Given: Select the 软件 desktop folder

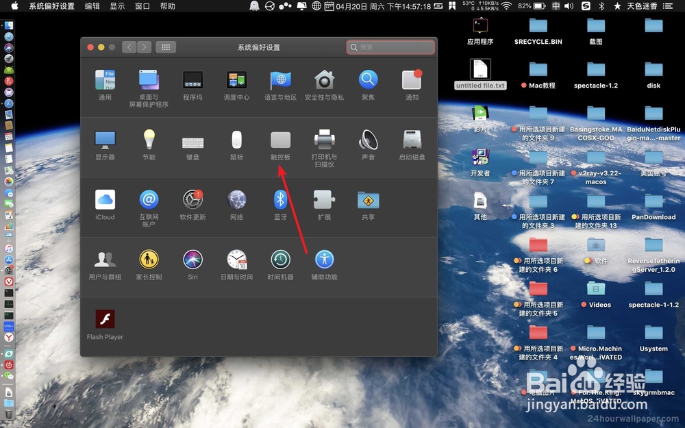Looking at the screenshot, I should pos(596,251).
